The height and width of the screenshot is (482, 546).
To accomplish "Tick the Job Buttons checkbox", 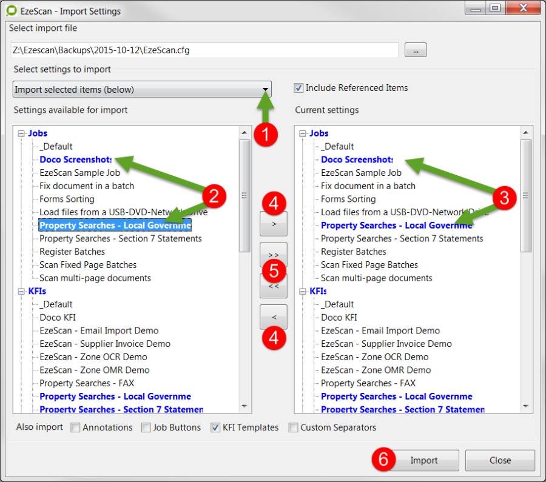I will (146, 427).
